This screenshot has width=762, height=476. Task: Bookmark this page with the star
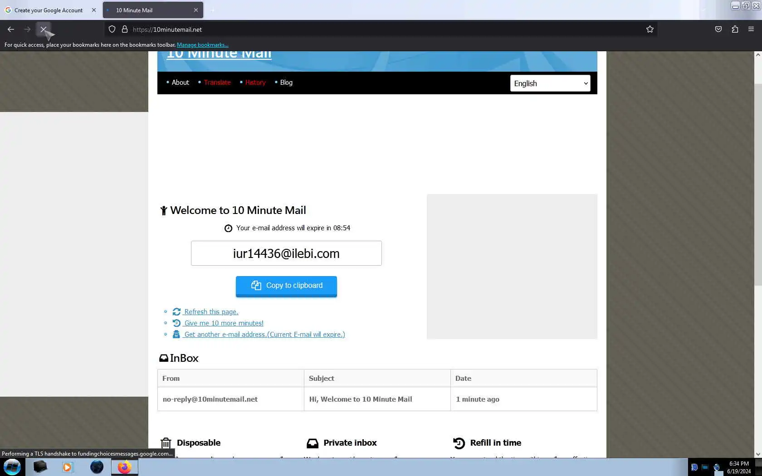coord(650,29)
